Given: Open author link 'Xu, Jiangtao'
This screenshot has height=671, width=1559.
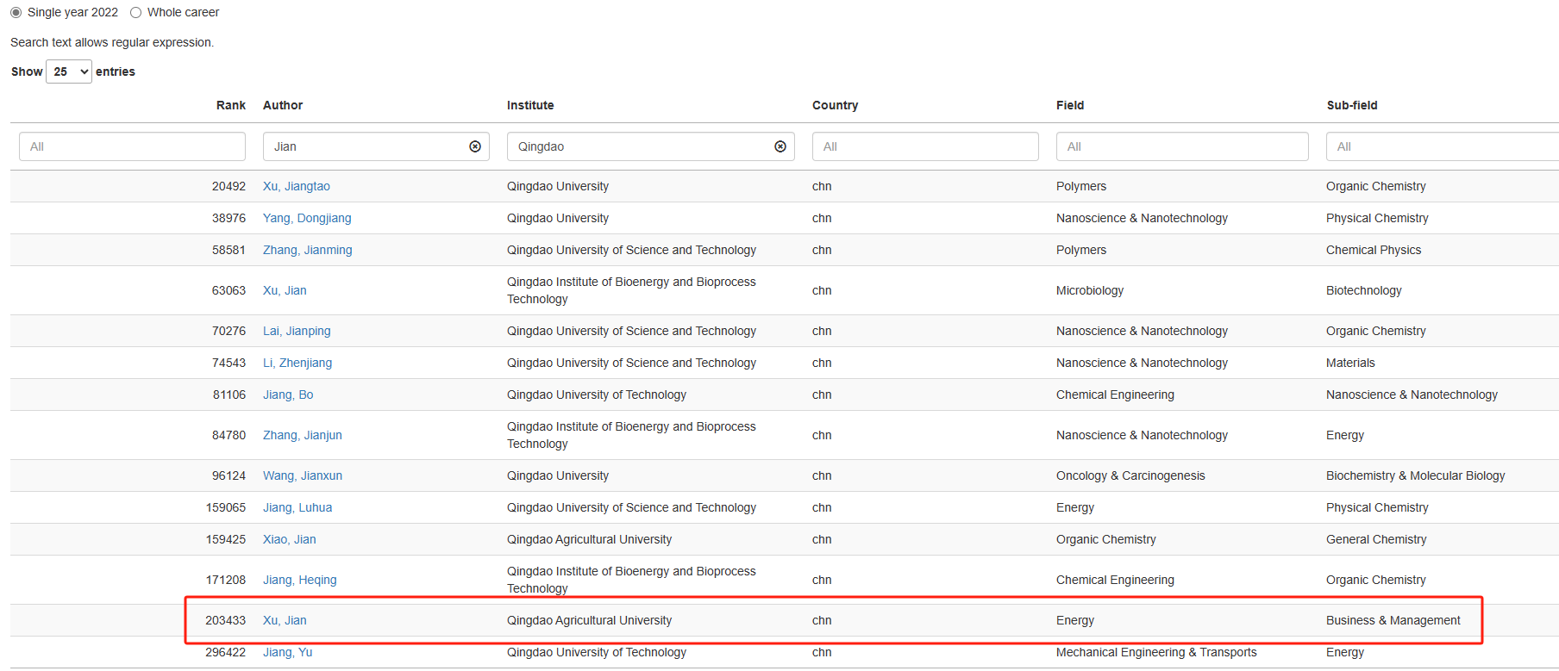Looking at the screenshot, I should [297, 186].
